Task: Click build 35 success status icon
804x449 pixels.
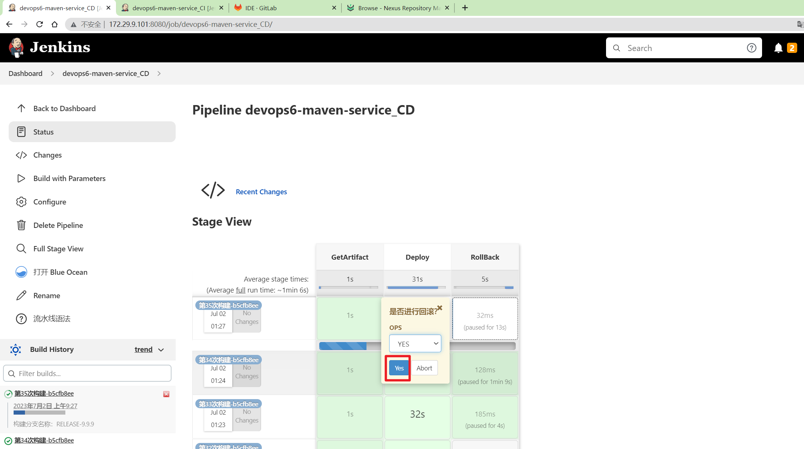Action: point(8,394)
